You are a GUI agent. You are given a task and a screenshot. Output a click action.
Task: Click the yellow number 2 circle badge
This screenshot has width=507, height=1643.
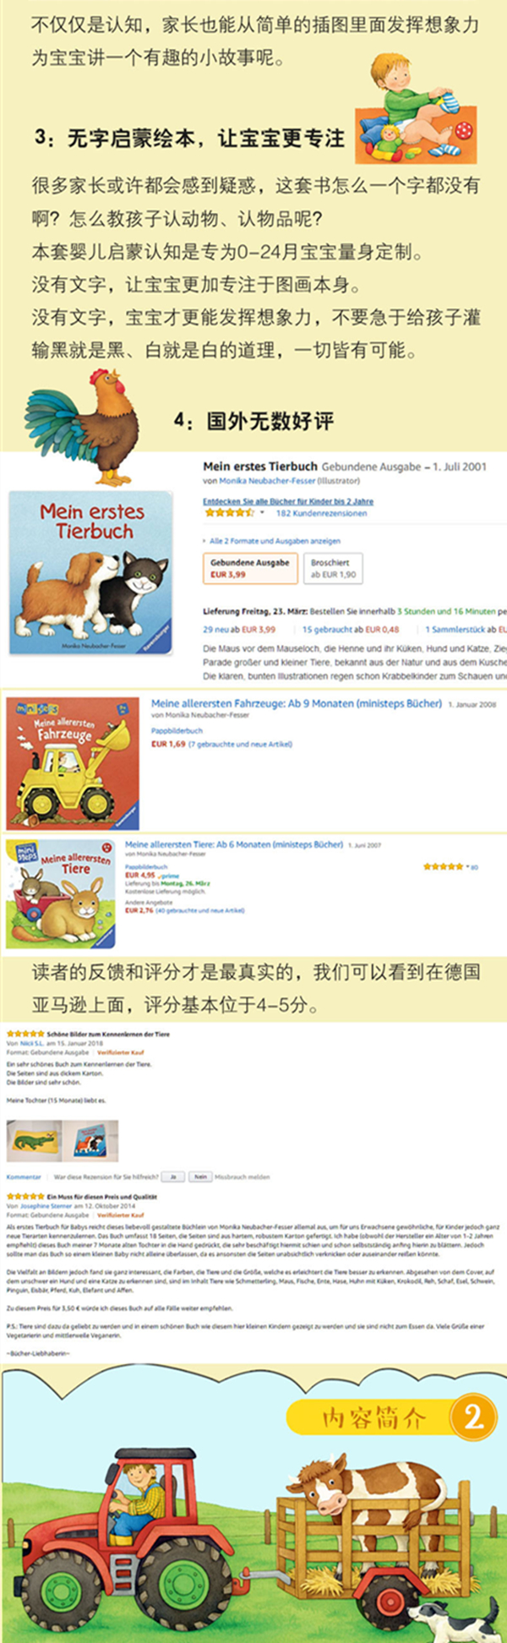tap(472, 1417)
